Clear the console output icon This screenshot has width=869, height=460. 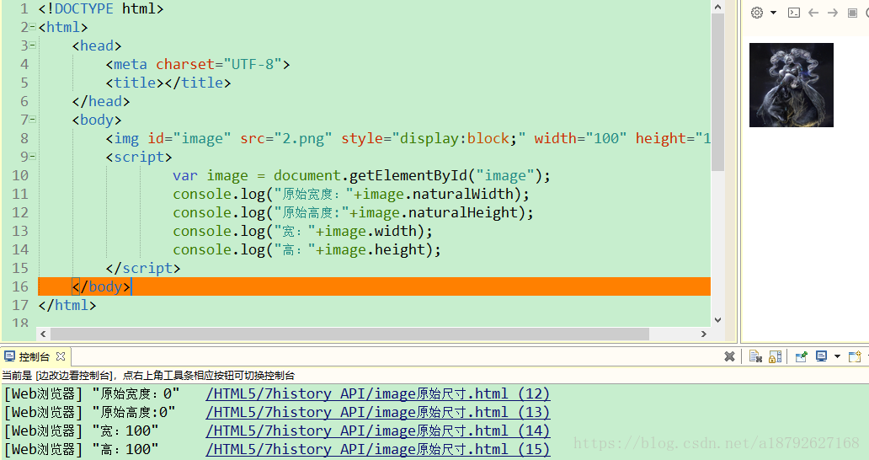click(x=755, y=356)
